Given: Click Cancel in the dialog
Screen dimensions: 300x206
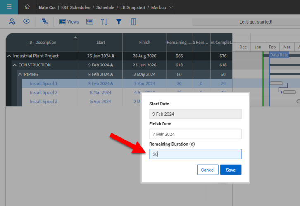Looking at the screenshot, I should (207, 170).
